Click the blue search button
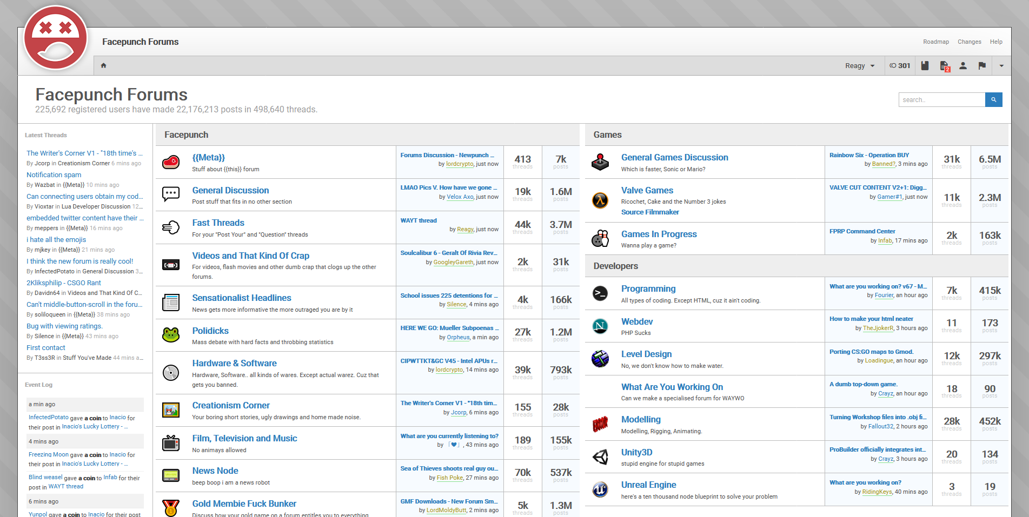Image resolution: width=1029 pixels, height=517 pixels. tap(994, 99)
